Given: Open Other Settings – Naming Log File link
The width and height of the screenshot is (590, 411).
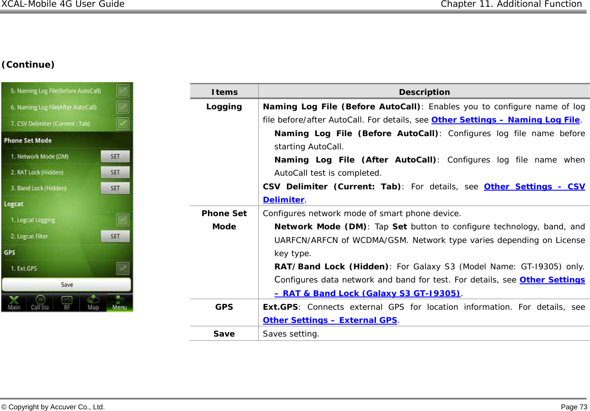Looking at the screenshot, I should pyautogui.click(x=505, y=120).
